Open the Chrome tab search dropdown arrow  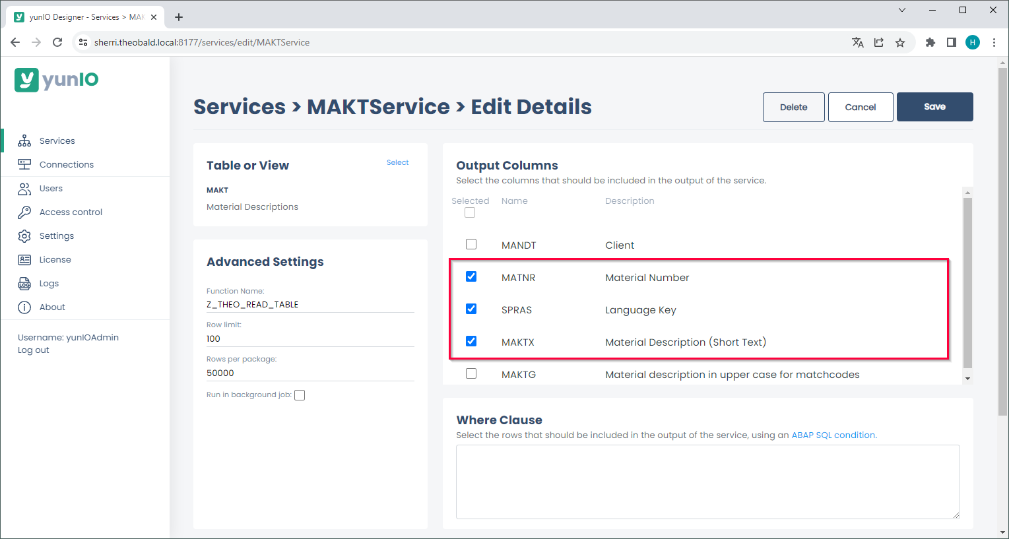[x=902, y=10]
